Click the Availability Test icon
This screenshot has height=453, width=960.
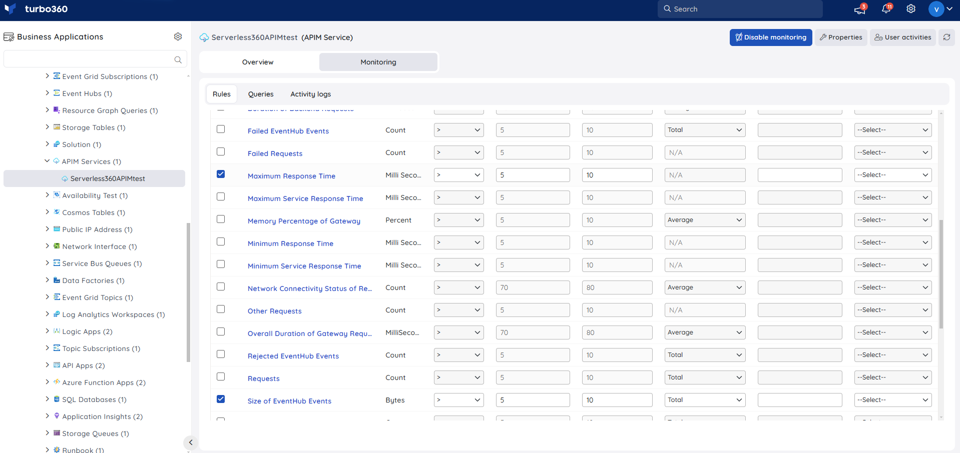tap(57, 195)
